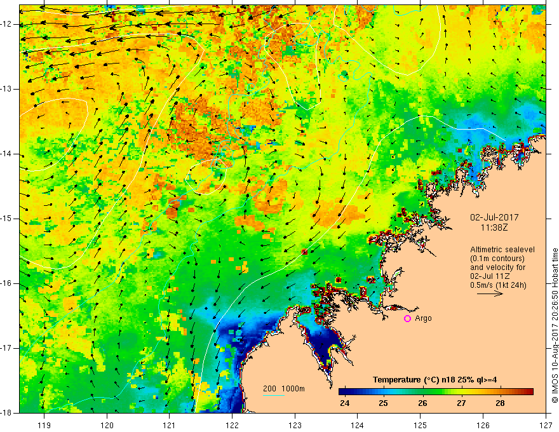Click longitude axis label 127
The image size is (559, 432).
pos(546,425)
